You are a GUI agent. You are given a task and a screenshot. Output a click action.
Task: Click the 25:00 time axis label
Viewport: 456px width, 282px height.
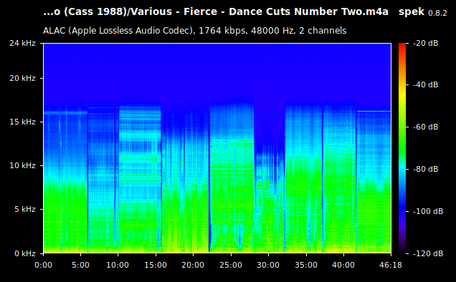tap(231, 265)
